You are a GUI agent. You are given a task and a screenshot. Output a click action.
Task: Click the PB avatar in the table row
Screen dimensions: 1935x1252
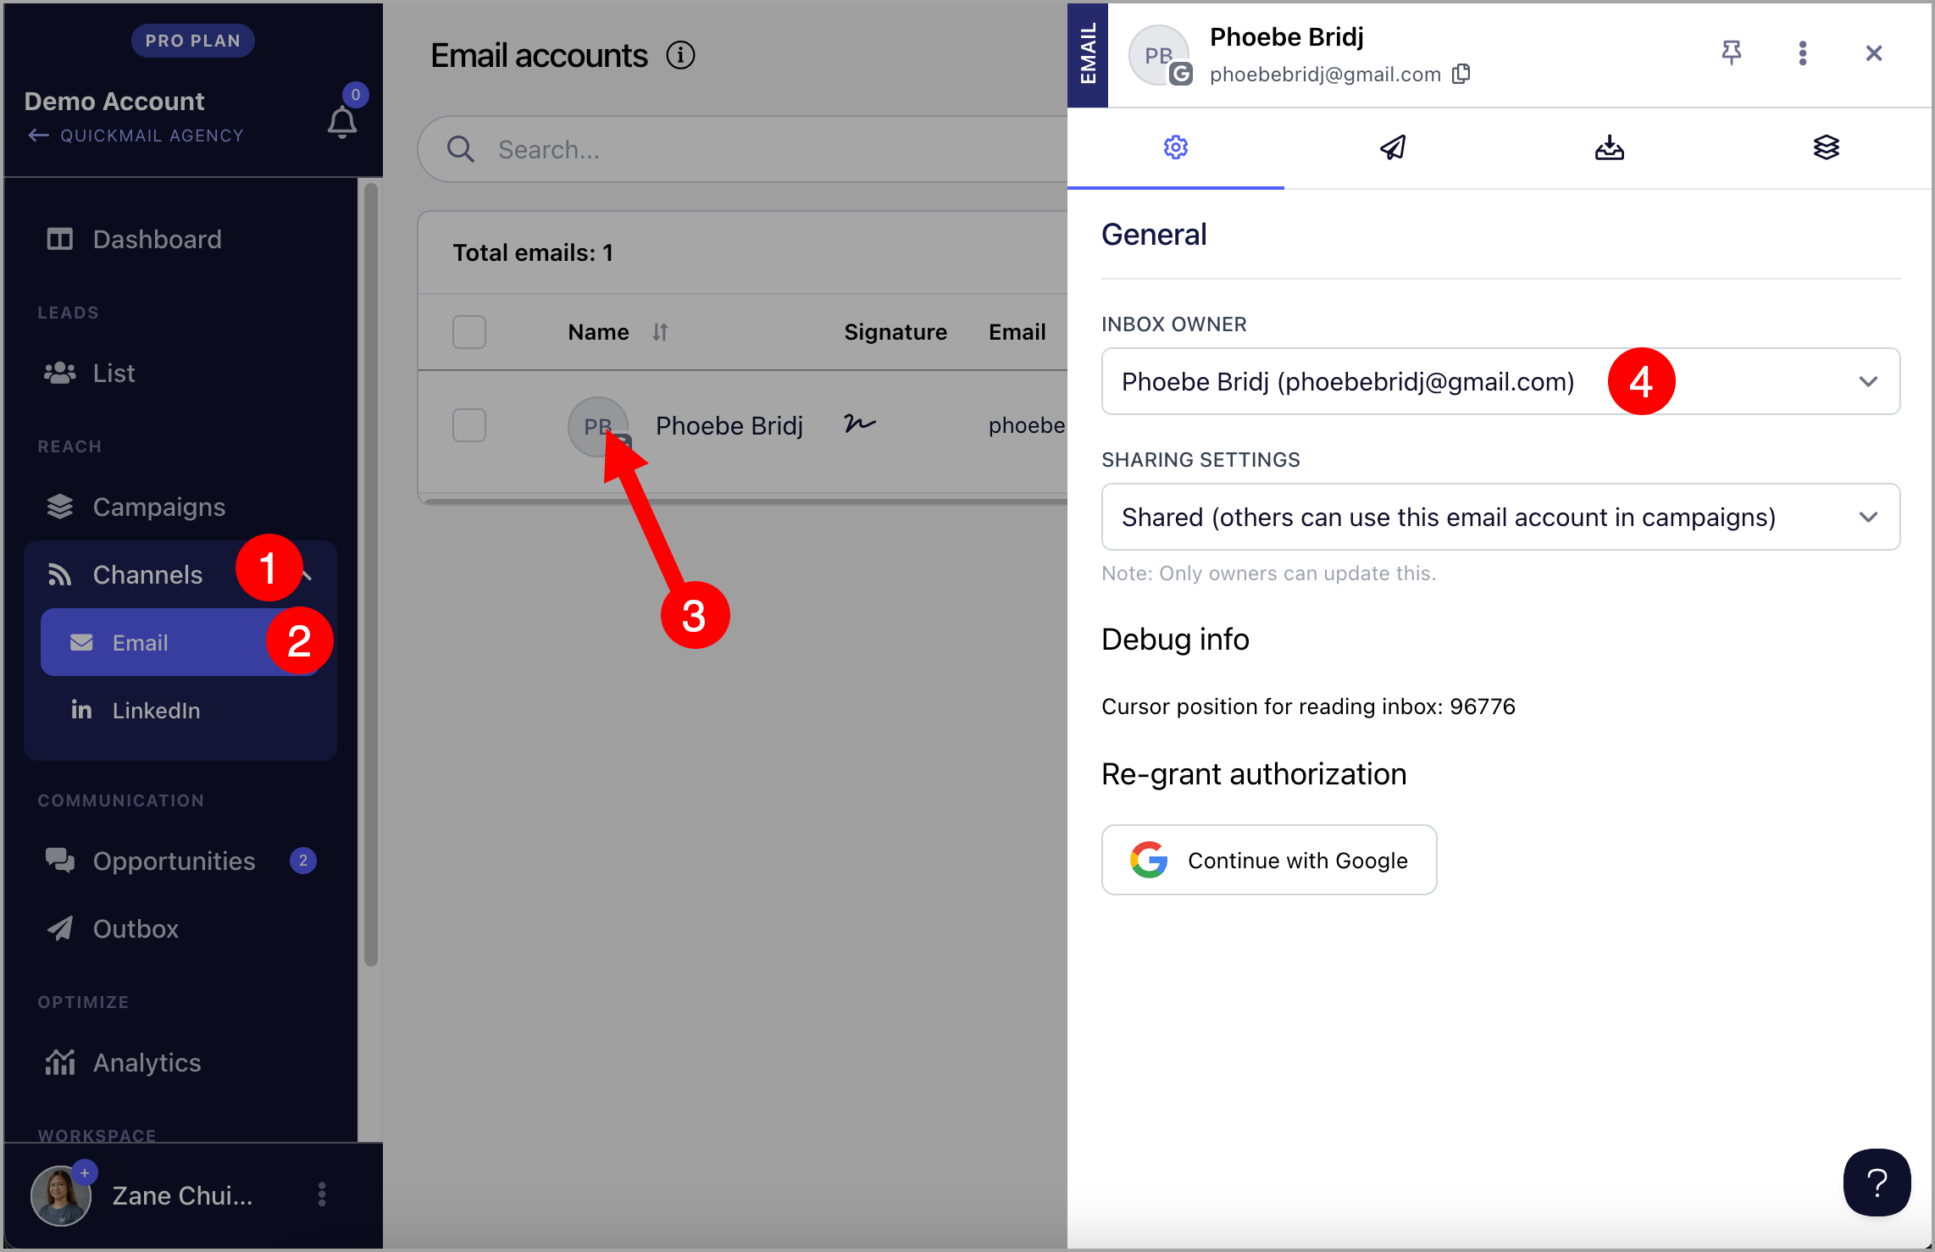598,426
